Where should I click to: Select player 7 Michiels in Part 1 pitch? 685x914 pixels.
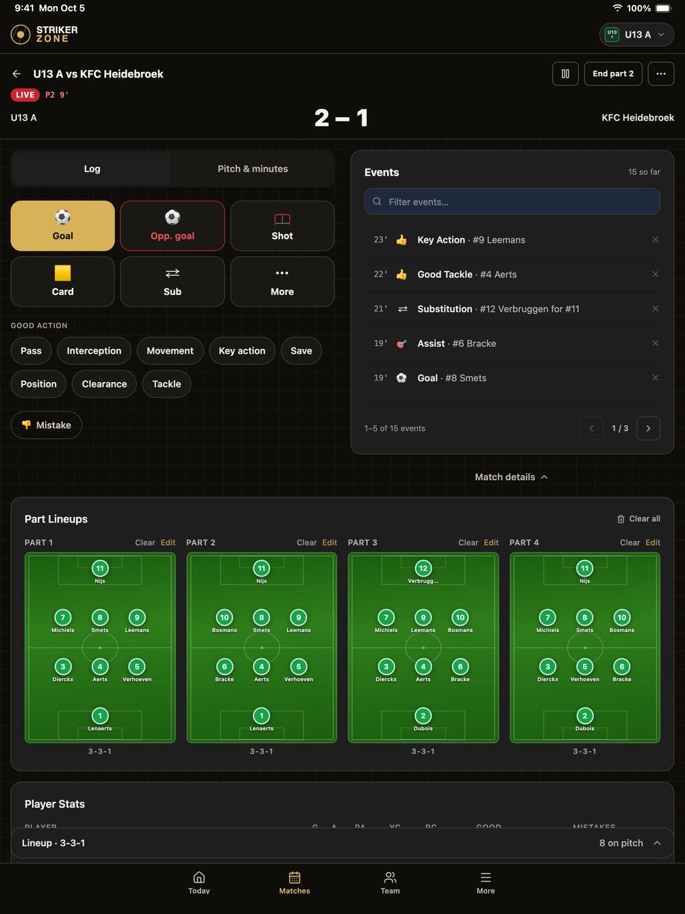click(63, 621)
